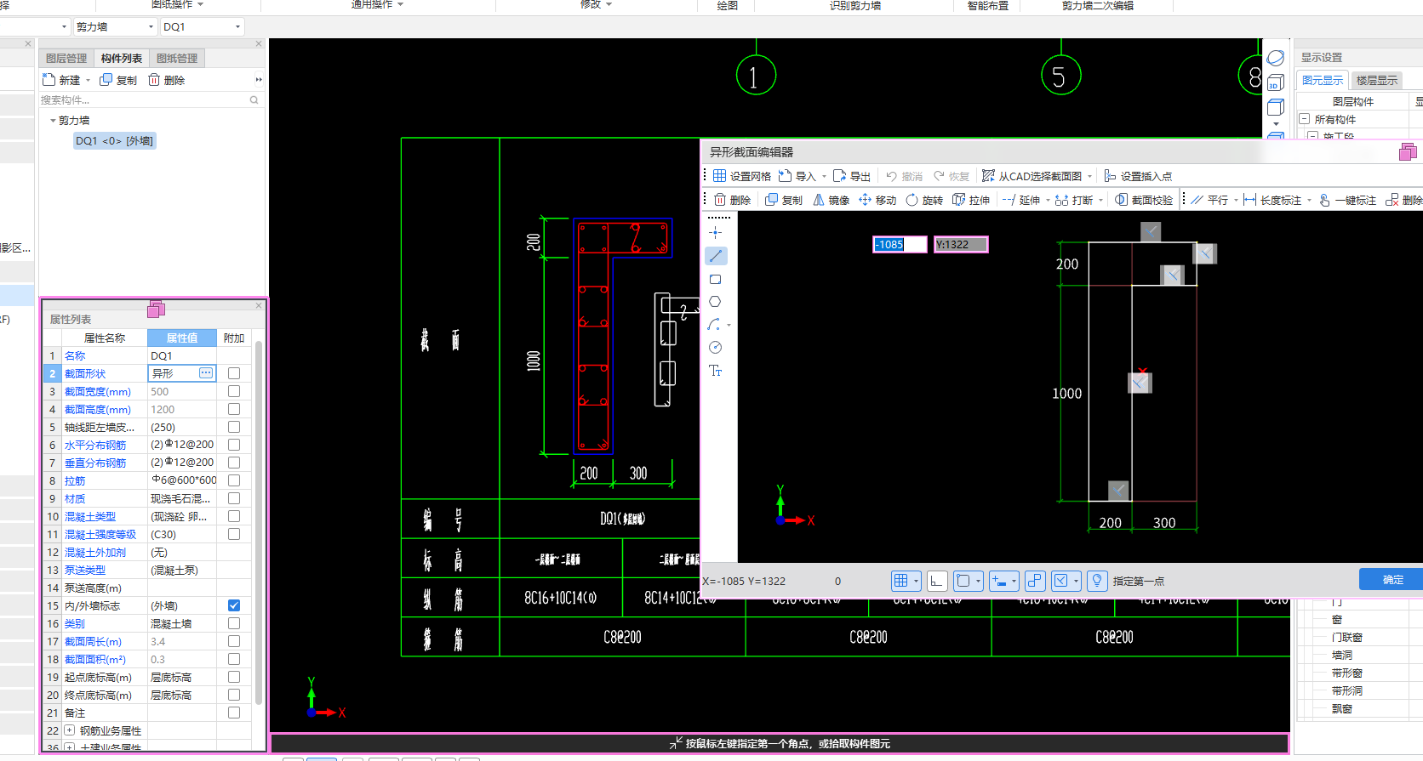The image size is (1423, 761).
Task: Select the mirror (镜像) tool
Action: coord(831,200)
